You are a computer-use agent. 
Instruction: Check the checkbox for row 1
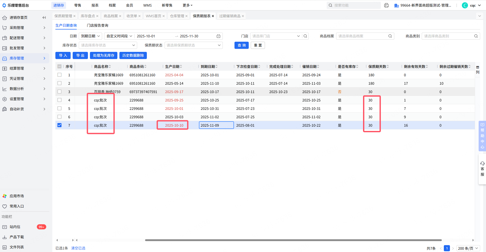(x=59, y=75)
